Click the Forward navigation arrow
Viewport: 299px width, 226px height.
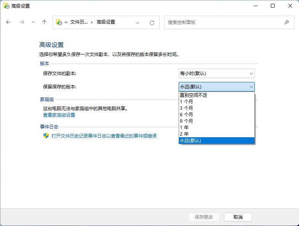(x=22, y=22)
